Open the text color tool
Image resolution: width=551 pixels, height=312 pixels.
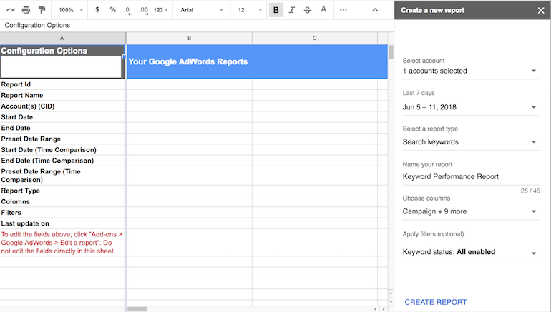pos(323,10)
